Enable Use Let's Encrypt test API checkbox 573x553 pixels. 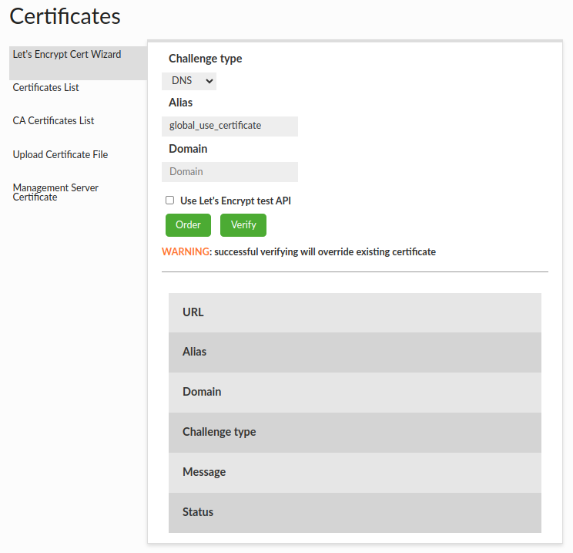170,201
